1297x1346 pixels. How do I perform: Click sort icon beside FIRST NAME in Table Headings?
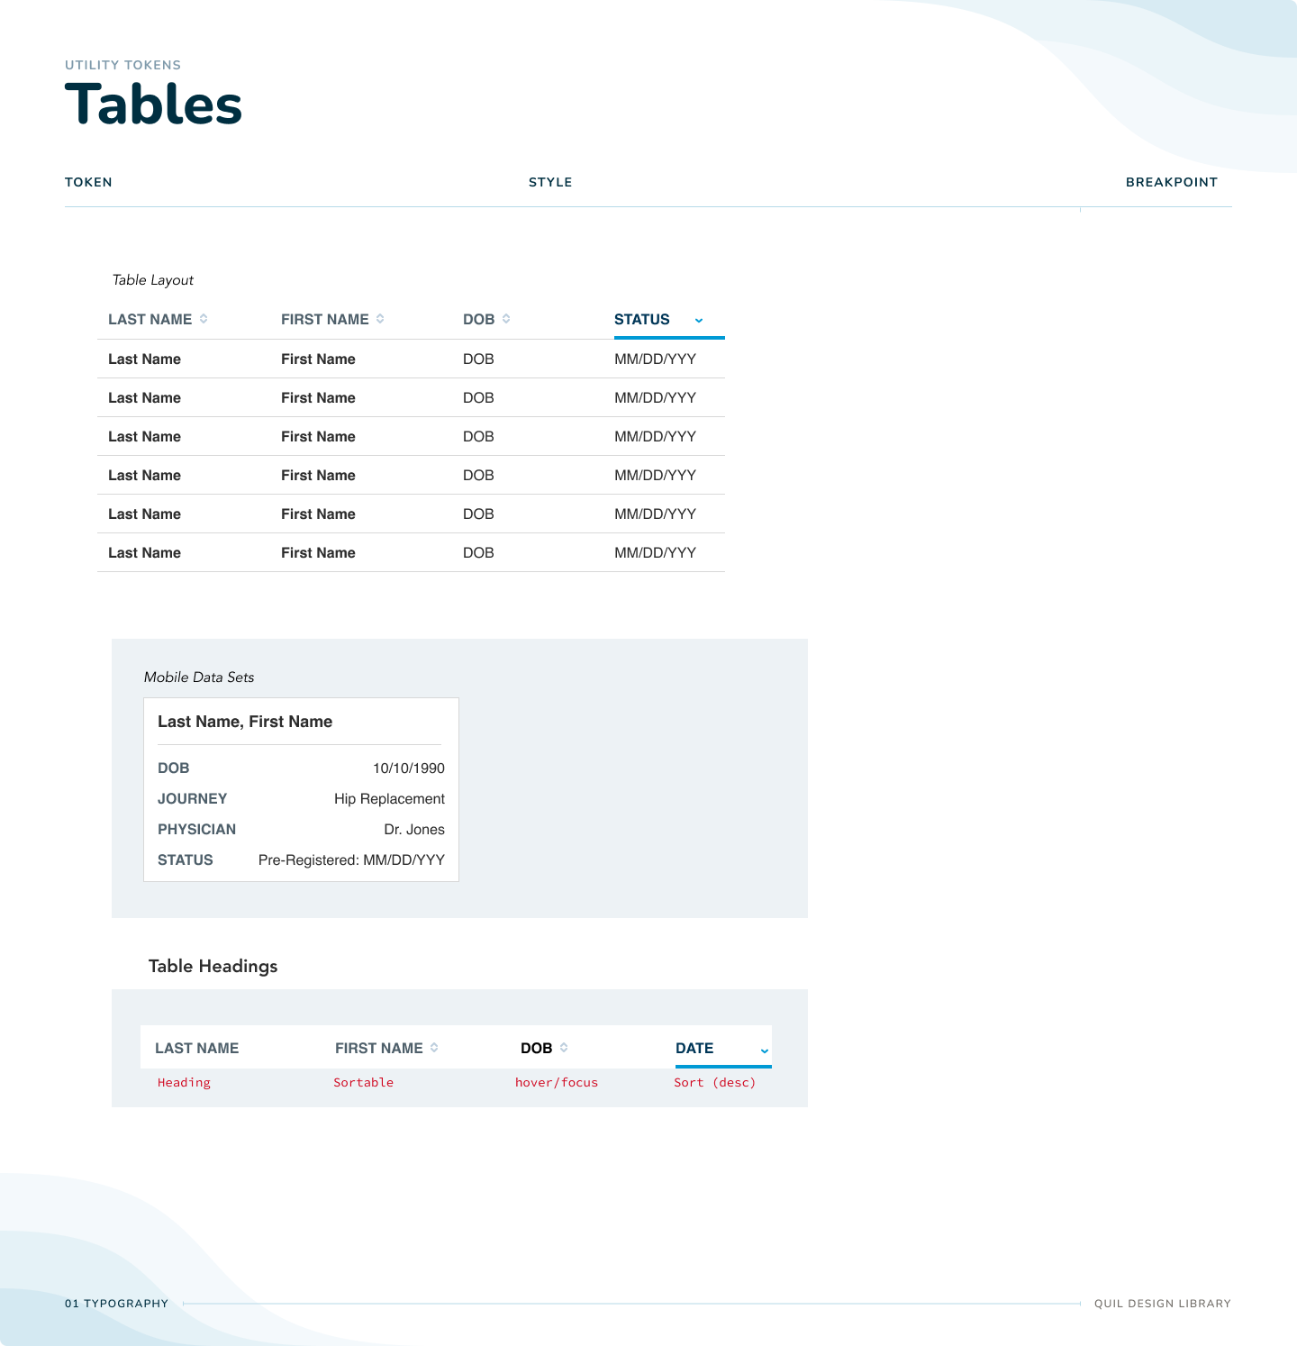point(434,1048)
